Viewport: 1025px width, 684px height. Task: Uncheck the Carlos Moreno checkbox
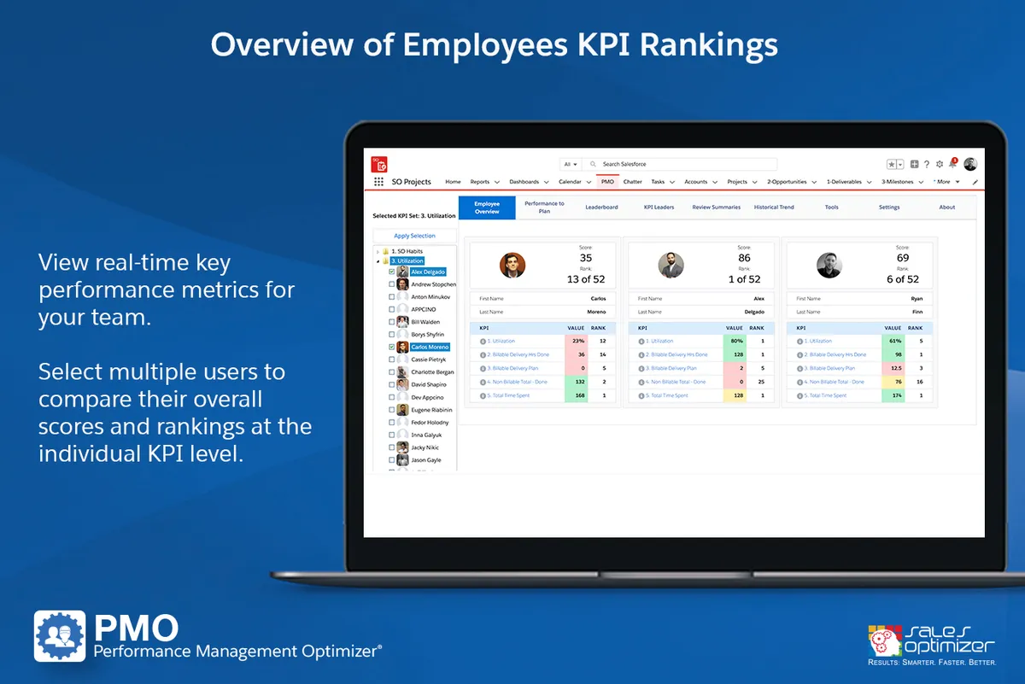pos(392,348)
